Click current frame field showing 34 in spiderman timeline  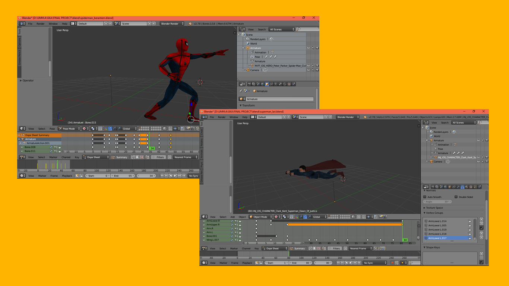pos(146,175)
